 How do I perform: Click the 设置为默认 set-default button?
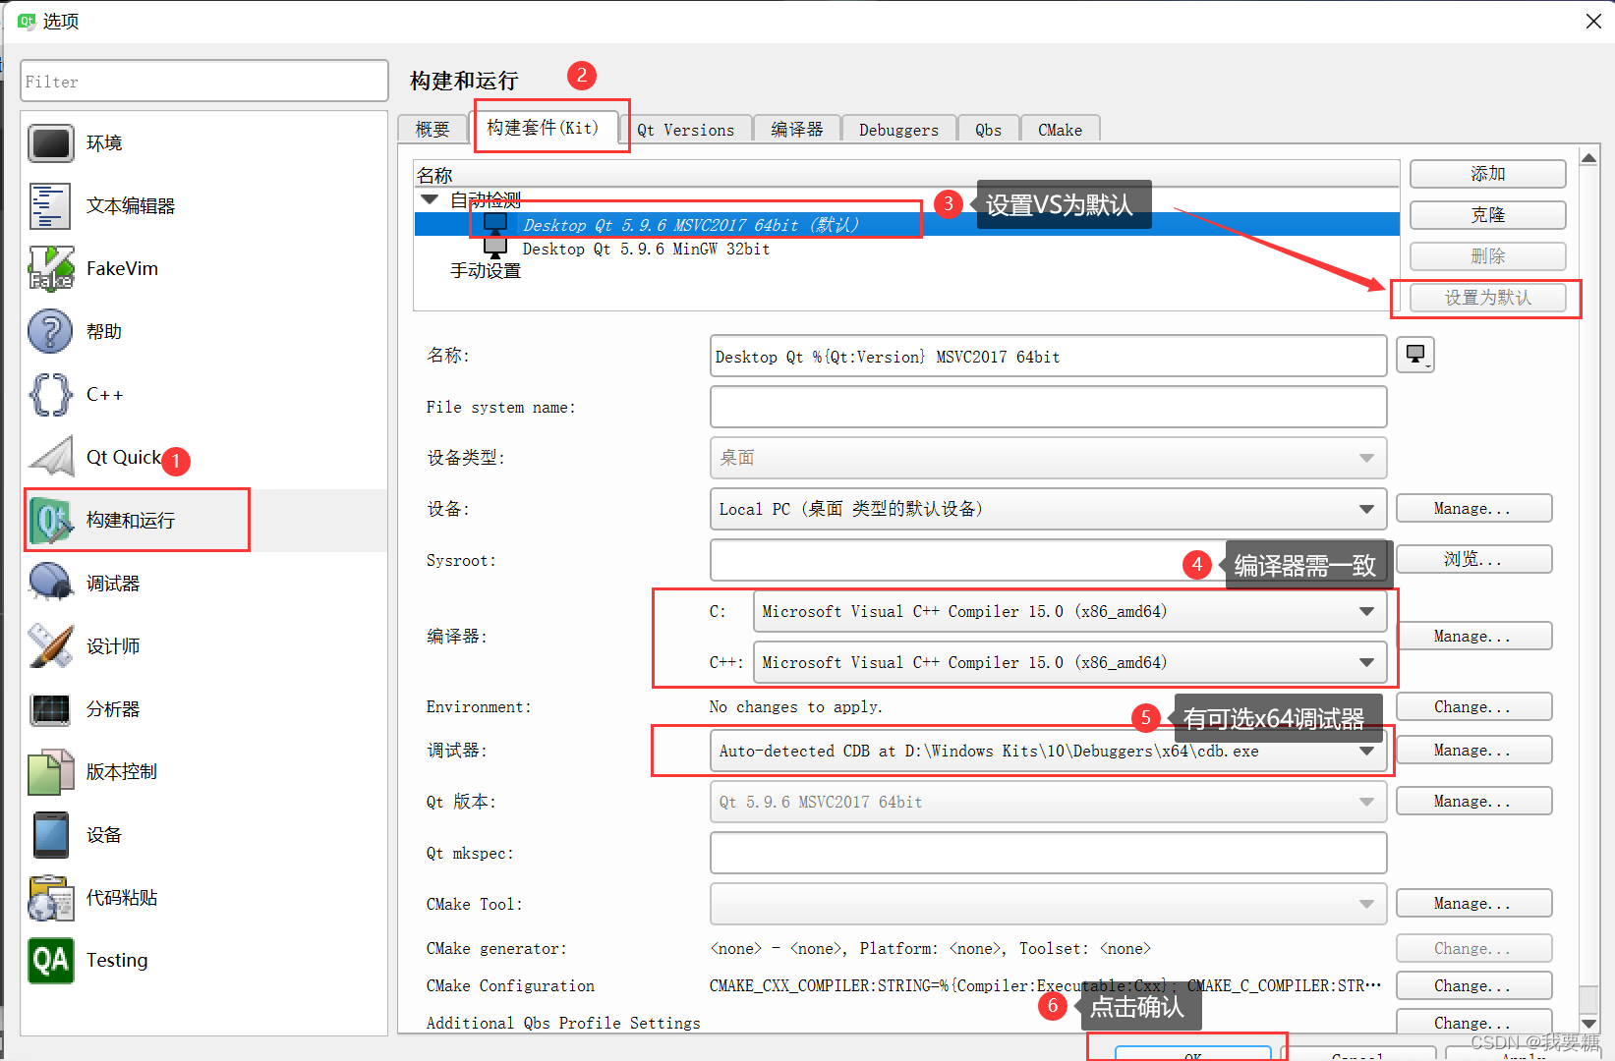(x=1488, y=298)
